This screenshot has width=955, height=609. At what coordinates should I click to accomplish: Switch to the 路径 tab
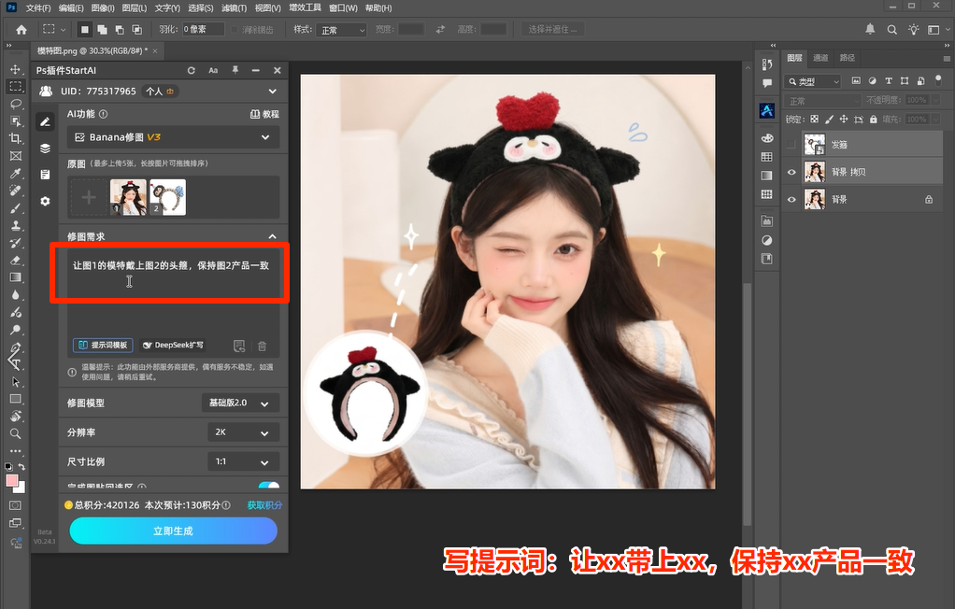pos(848,58)
